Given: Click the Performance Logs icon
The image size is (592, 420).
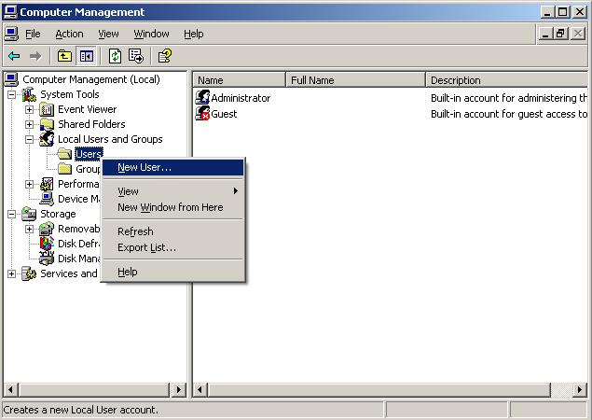Looking at the screenshot, I should tap(47, 184).
